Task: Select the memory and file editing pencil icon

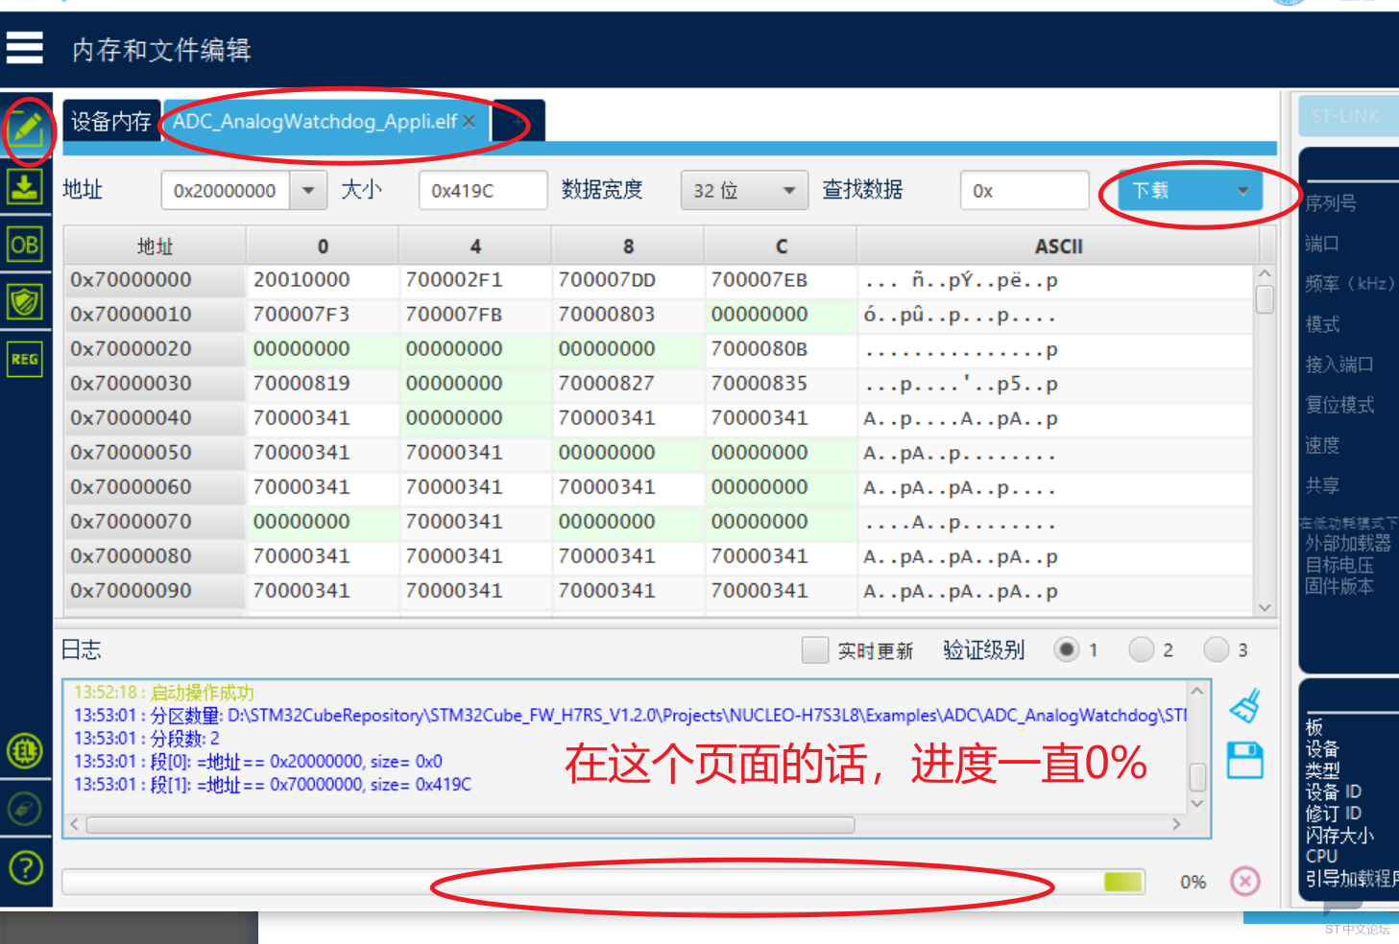Action: (x=26, y=128)
